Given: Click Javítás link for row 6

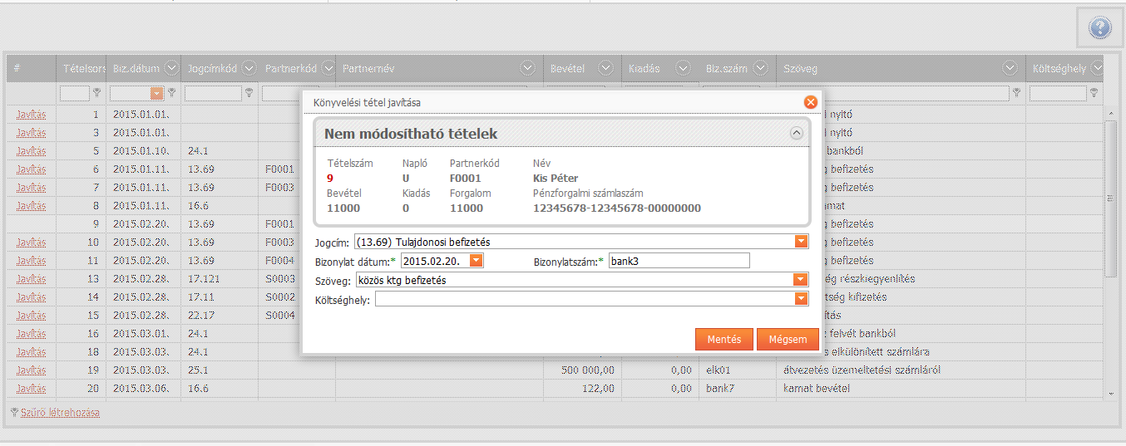Looking at the screenshot, I should coord(32,169).
